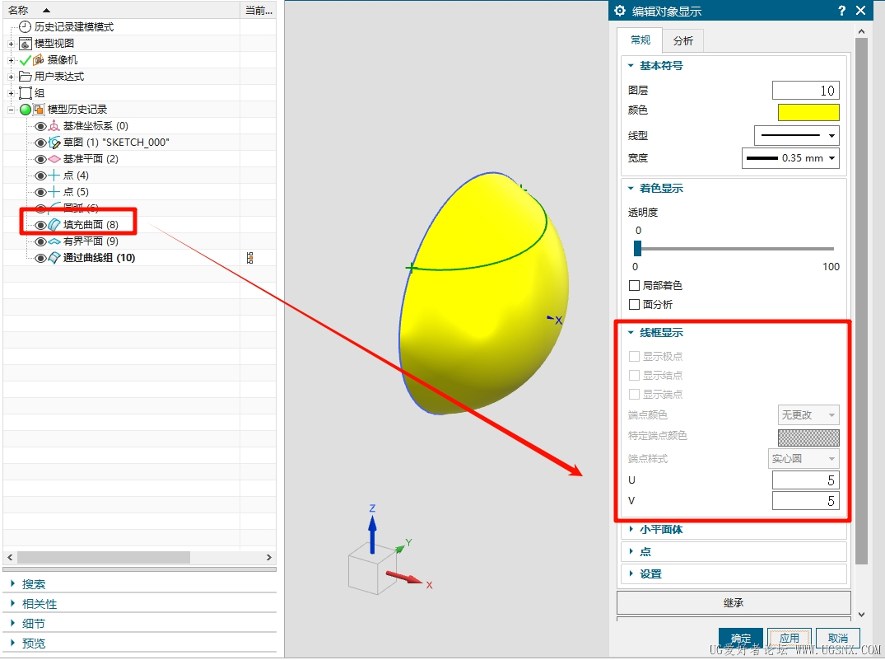
Task: Click the navigator horizontal scrollbar right arrow
Action: pyautogui.click(x=268, y=557)
